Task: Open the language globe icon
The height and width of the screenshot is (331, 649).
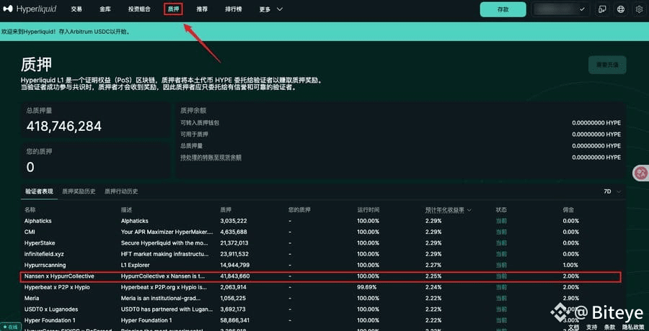Action: [620, 9]
